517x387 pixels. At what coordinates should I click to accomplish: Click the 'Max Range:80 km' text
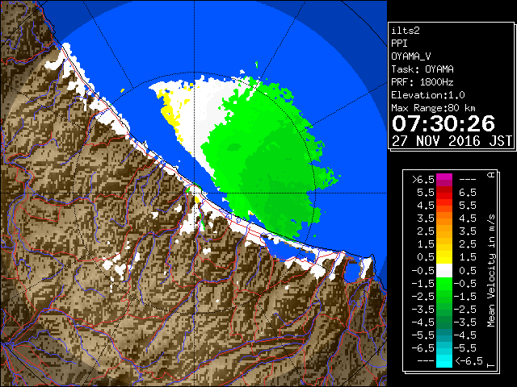(x=434, y=108)
